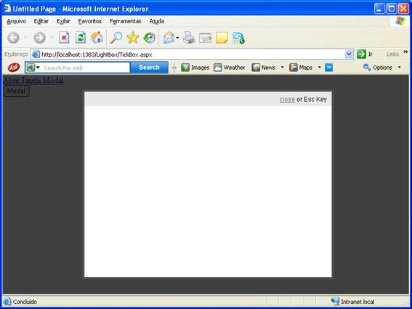Expand the address bar dropdown arrow
The width and height of the screenshot is (412, 309).
[x=348, y=55]
